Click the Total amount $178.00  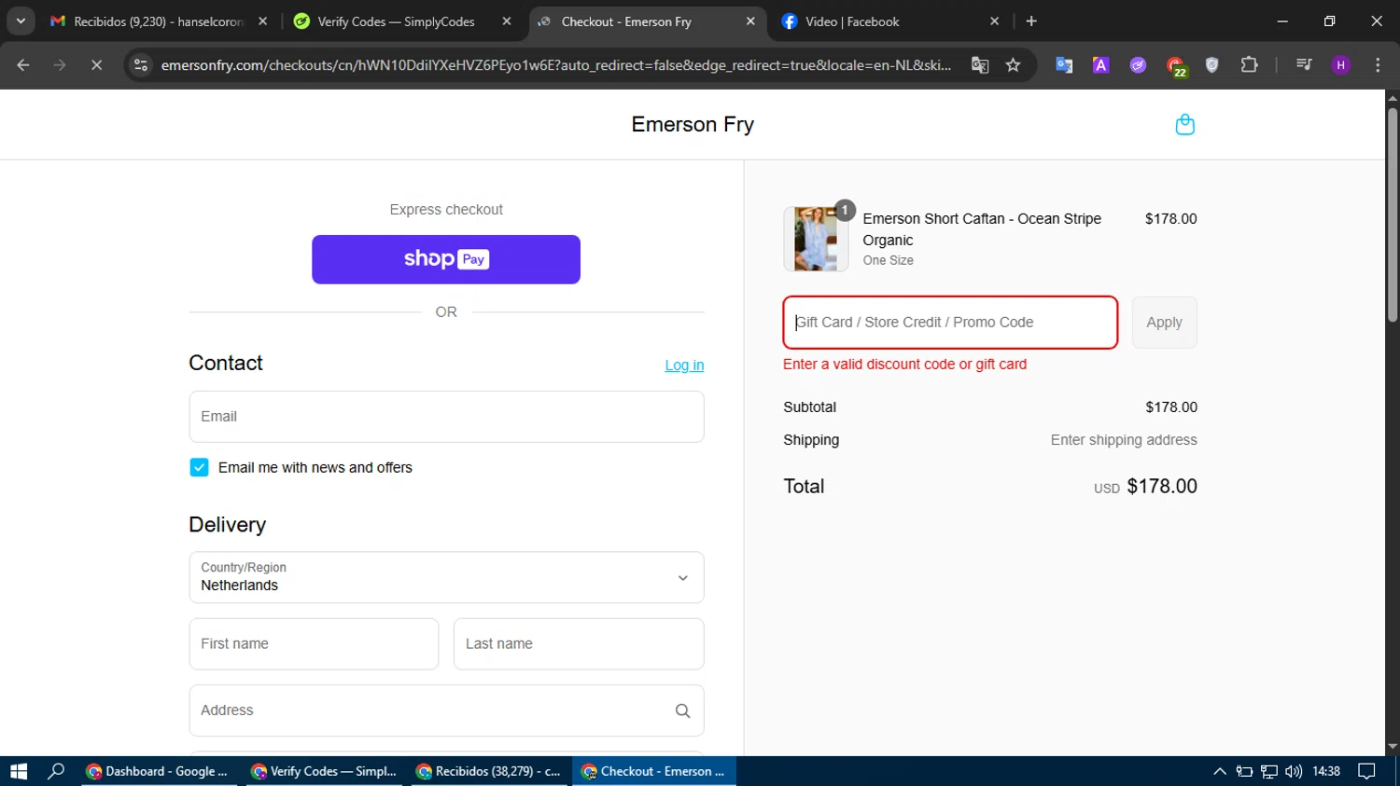(1162, 487)
